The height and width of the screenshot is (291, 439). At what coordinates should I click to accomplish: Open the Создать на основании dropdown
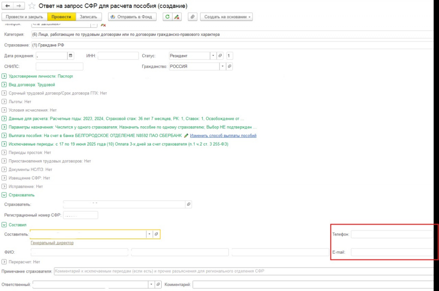[226, 17]
